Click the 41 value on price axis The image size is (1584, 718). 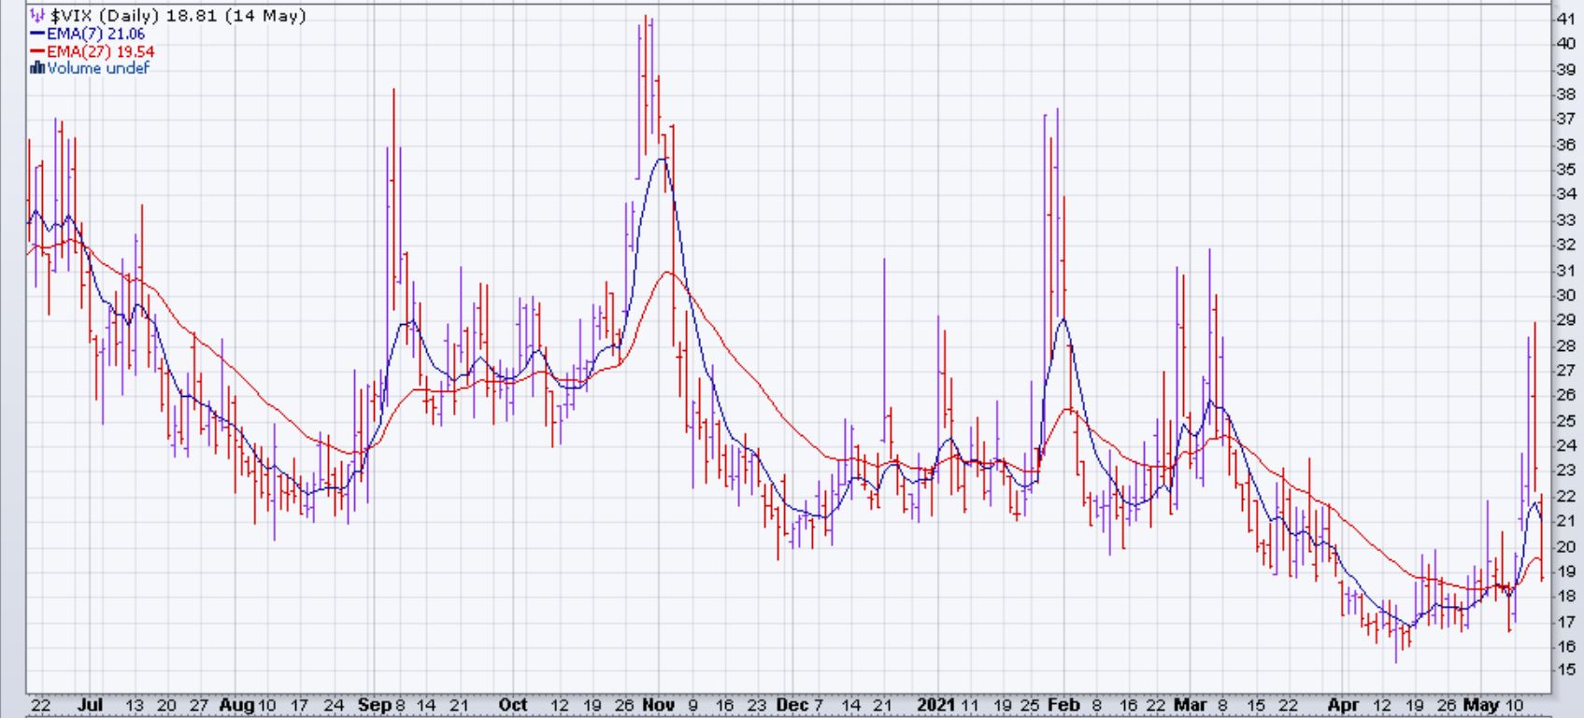1564,19
